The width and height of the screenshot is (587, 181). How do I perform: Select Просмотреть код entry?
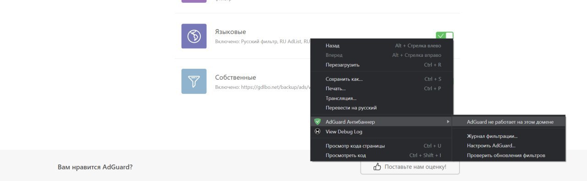pyautogui.click(x=382, y=155)
